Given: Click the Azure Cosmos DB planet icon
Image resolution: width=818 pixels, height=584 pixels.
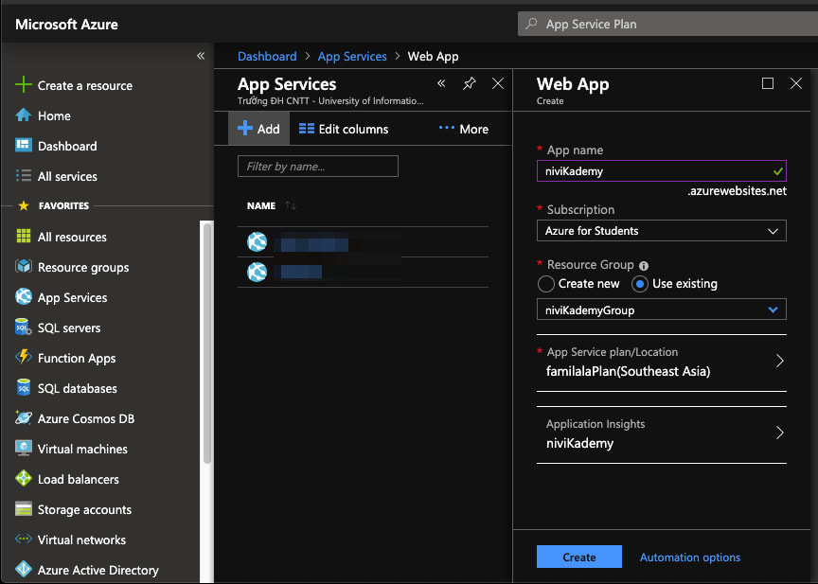Looking at the screenshot, I should pyautogui.click(x=24, y=417).
